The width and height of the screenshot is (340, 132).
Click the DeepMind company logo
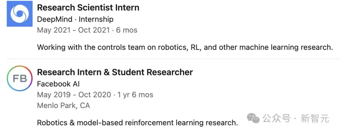click(x=20, y=14)
